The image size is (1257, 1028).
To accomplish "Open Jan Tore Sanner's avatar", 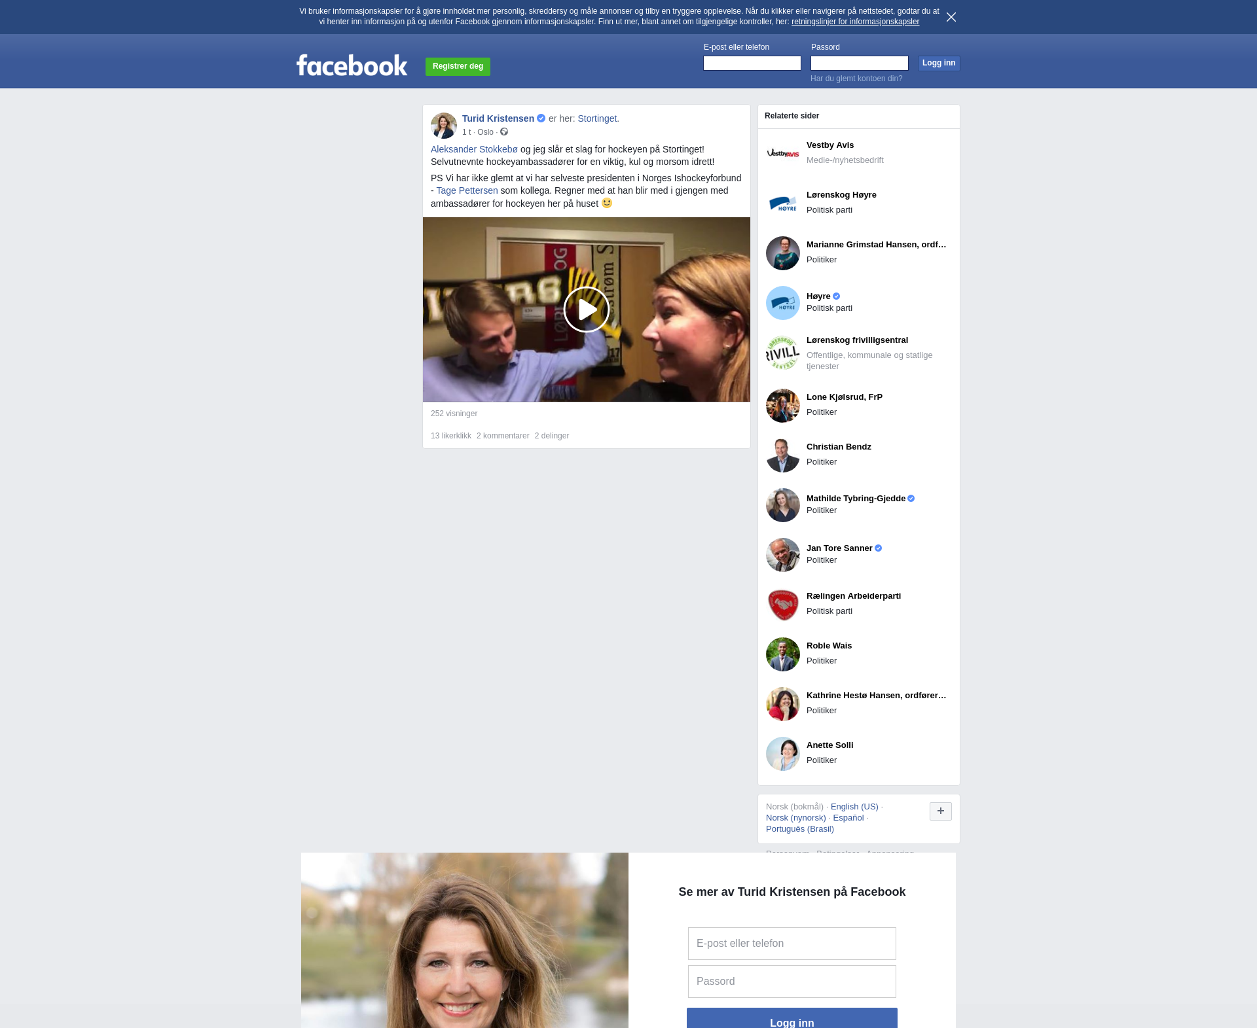I will tap(783, 555).
